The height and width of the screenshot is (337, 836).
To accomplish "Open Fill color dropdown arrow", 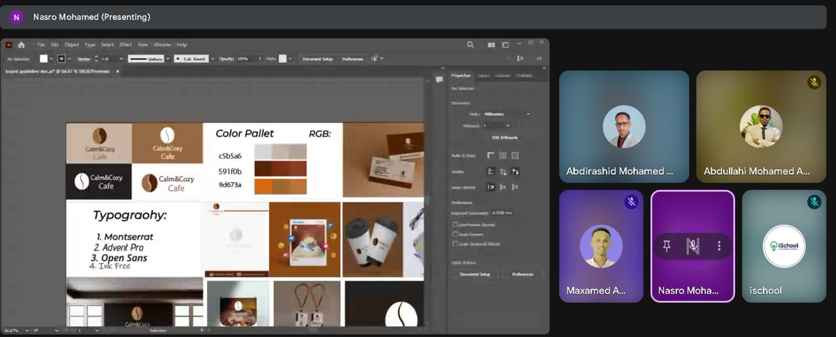I will coord(52,59).
